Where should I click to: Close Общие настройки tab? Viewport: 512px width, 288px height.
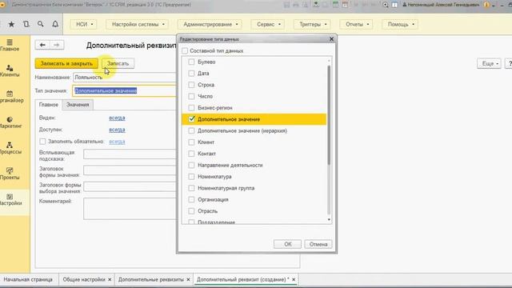click(x=110, y=279)
